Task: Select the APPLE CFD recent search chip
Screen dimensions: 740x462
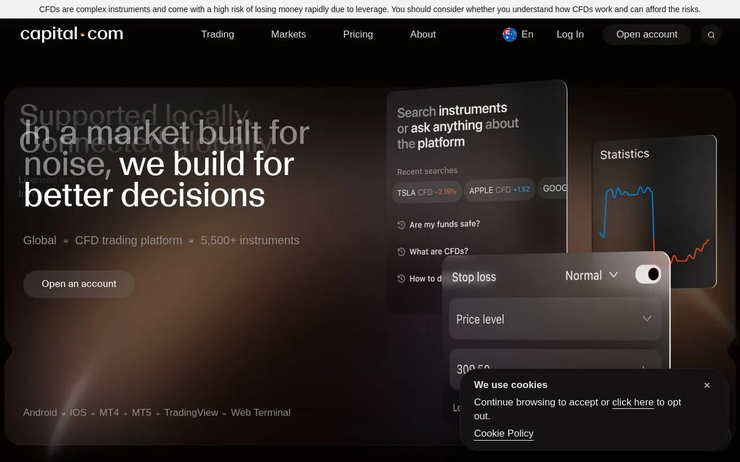Action: [499, 189]
